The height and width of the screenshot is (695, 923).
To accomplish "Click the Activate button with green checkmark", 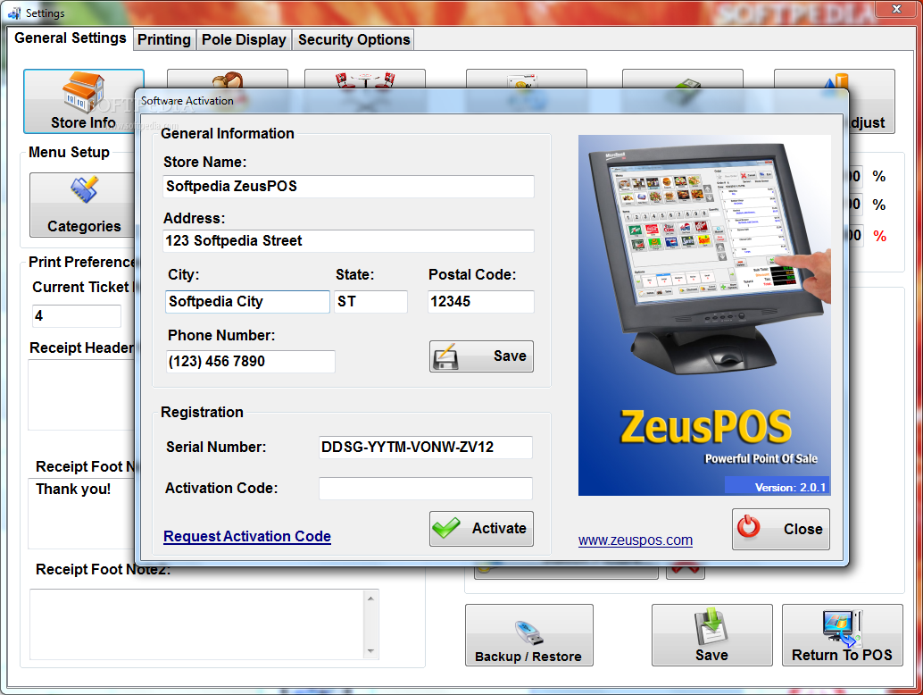I will point(481,528).
